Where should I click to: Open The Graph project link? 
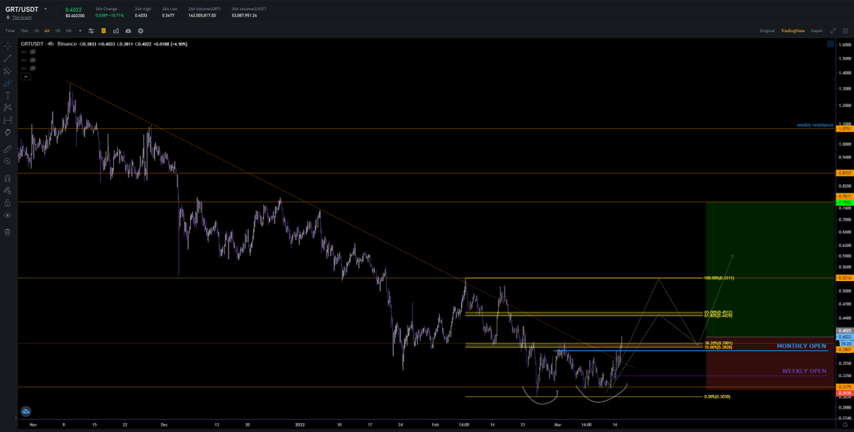pos(22,17)
